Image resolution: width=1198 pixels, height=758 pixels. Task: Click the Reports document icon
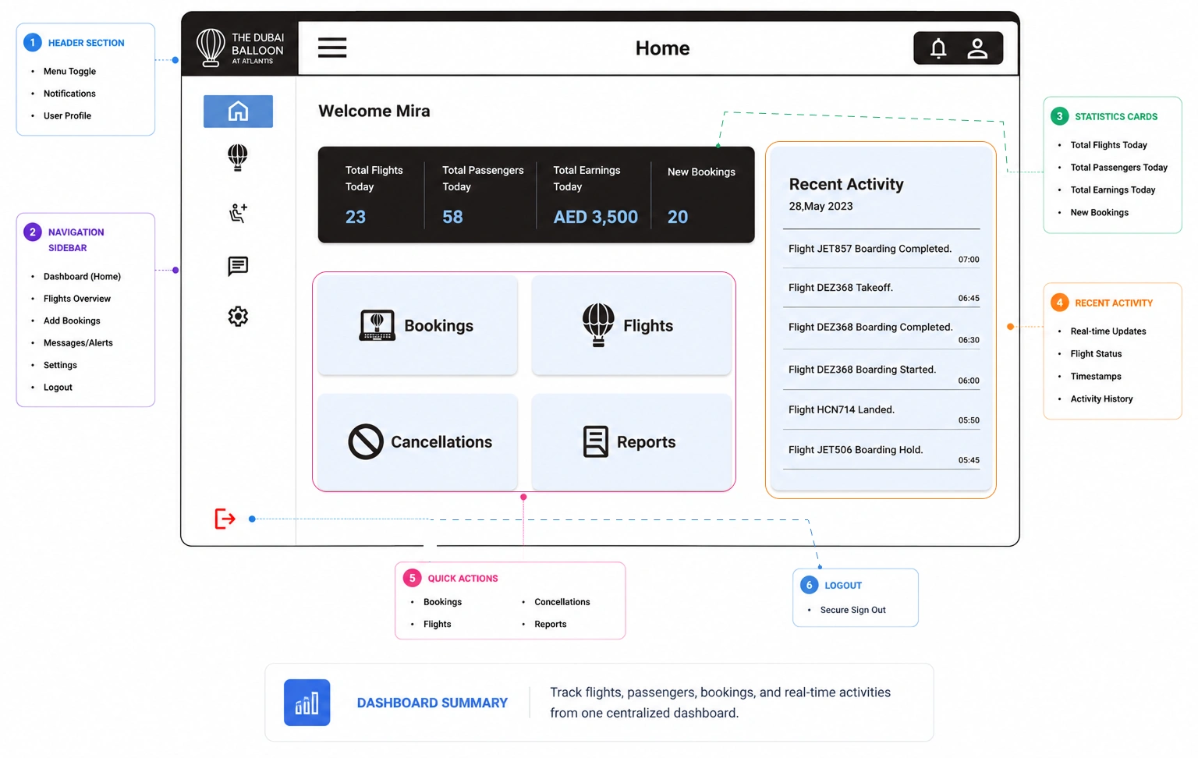click(x=596, y=441)
